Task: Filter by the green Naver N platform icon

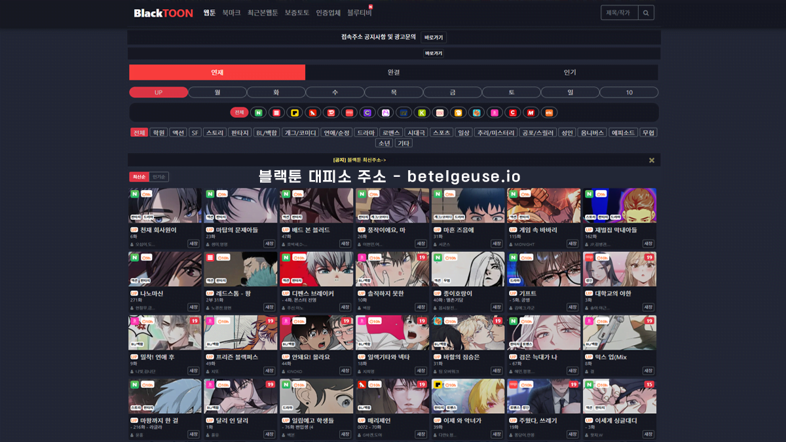Action: pyautogui.click(x=259, y=113)
